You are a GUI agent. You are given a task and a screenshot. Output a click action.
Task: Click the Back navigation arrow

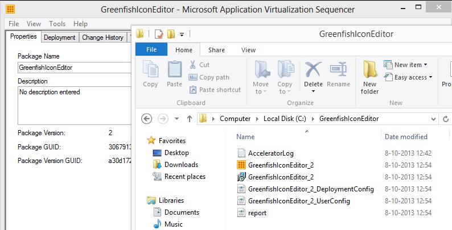[x=147, y=119]
